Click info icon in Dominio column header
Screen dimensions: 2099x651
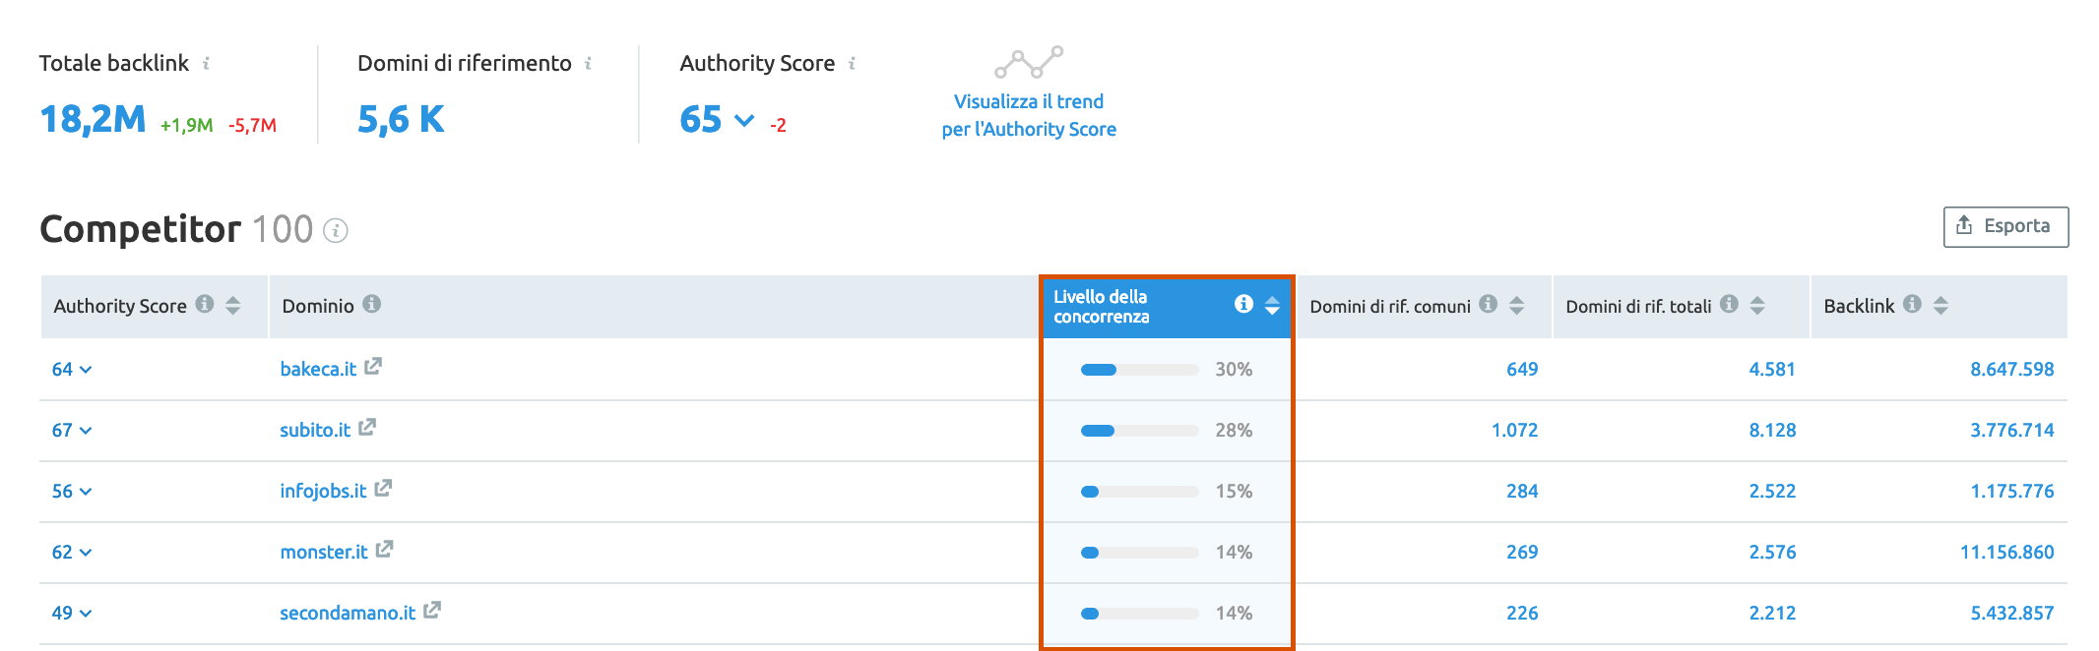[371, 304]
